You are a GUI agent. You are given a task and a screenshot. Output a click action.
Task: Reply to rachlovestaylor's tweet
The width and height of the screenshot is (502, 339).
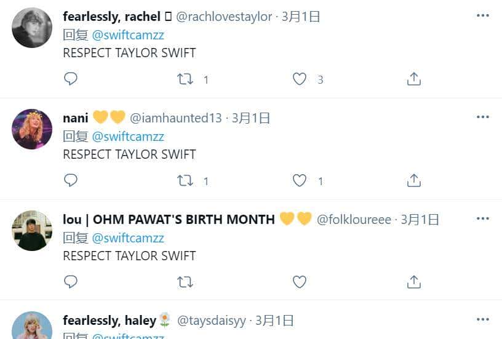point(71,79)
